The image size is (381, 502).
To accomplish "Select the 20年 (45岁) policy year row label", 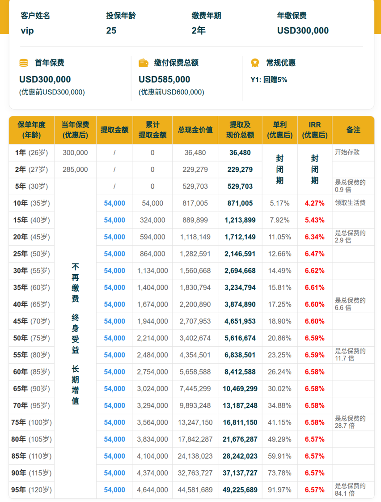I will [32, 237].
